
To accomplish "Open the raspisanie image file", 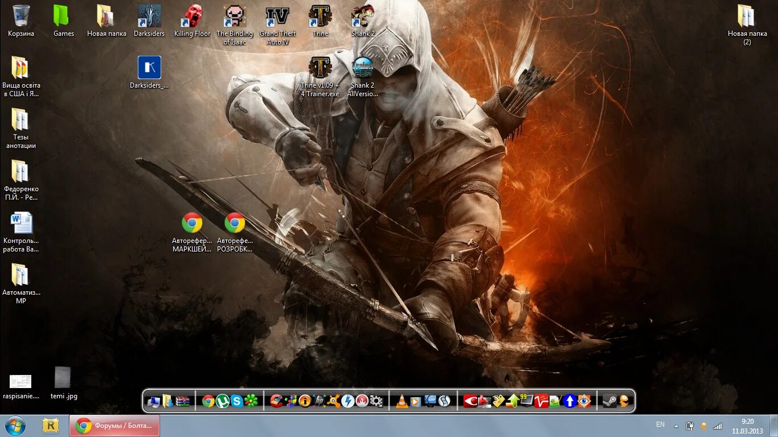I will 21,386.
